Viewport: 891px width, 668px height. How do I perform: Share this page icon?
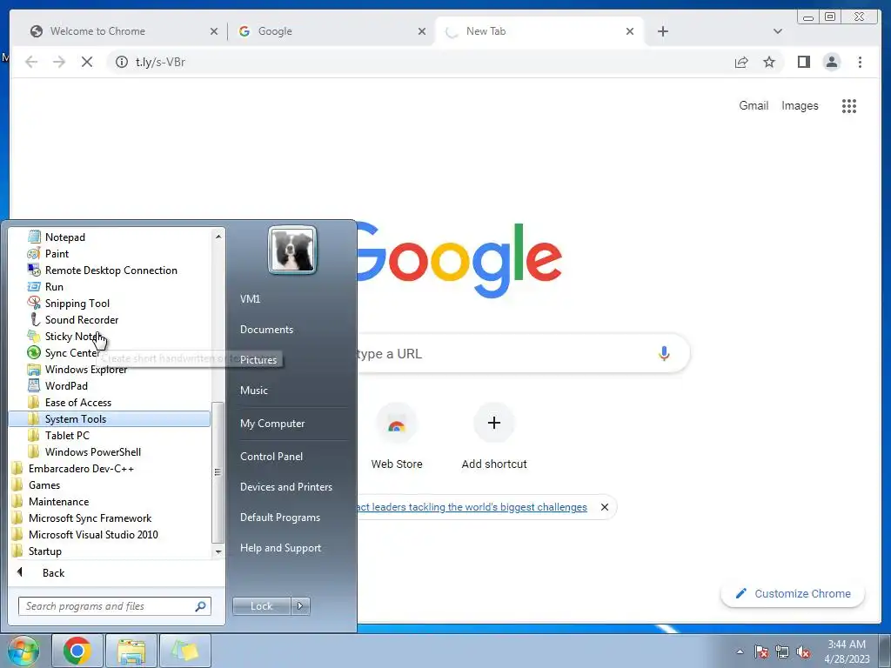pos(741,62)
